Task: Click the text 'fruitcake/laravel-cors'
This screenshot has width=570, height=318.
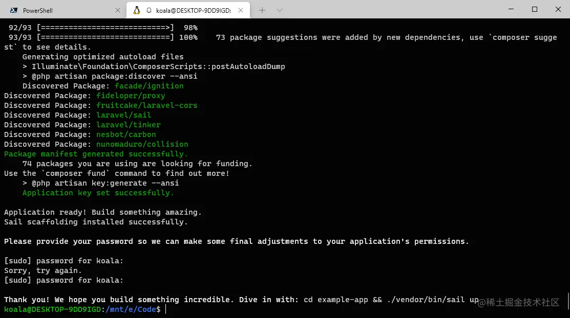Action: [x=147, y=105]
